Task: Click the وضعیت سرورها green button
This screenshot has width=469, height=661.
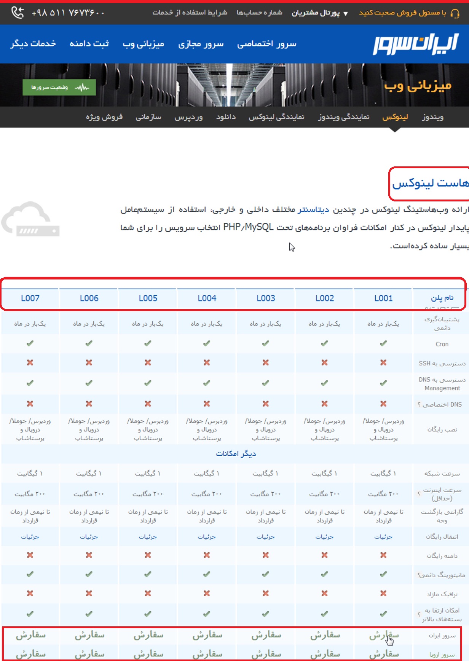Action: point(59,88)
